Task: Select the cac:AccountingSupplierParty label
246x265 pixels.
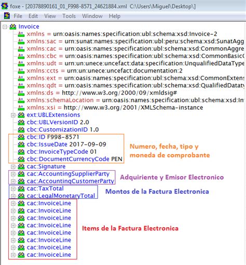Action: [68, 174]
